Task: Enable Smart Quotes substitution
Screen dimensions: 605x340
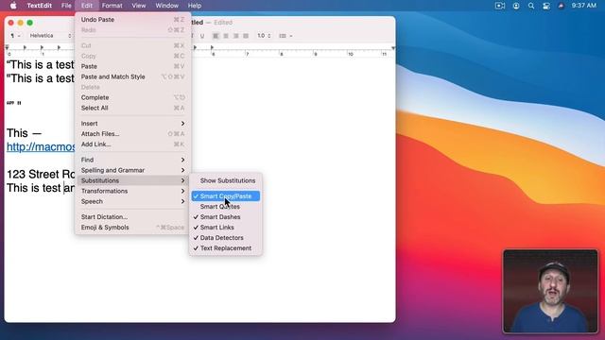Action: (x=226, y=207)
